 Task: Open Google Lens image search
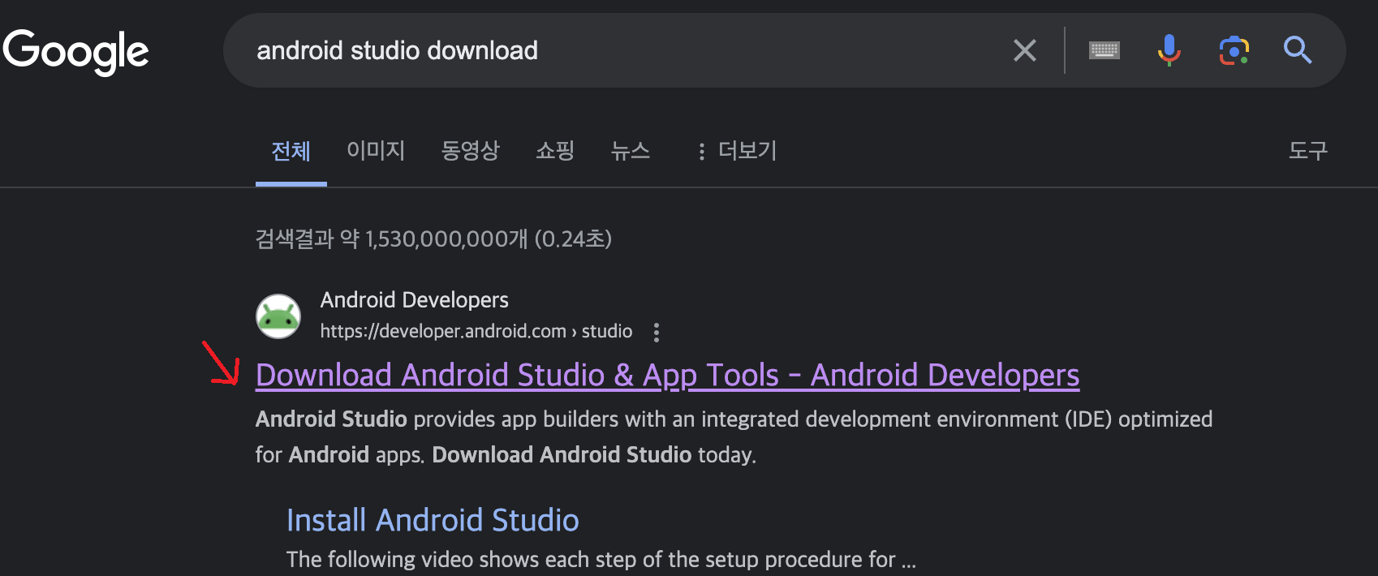click(1234, 50)
